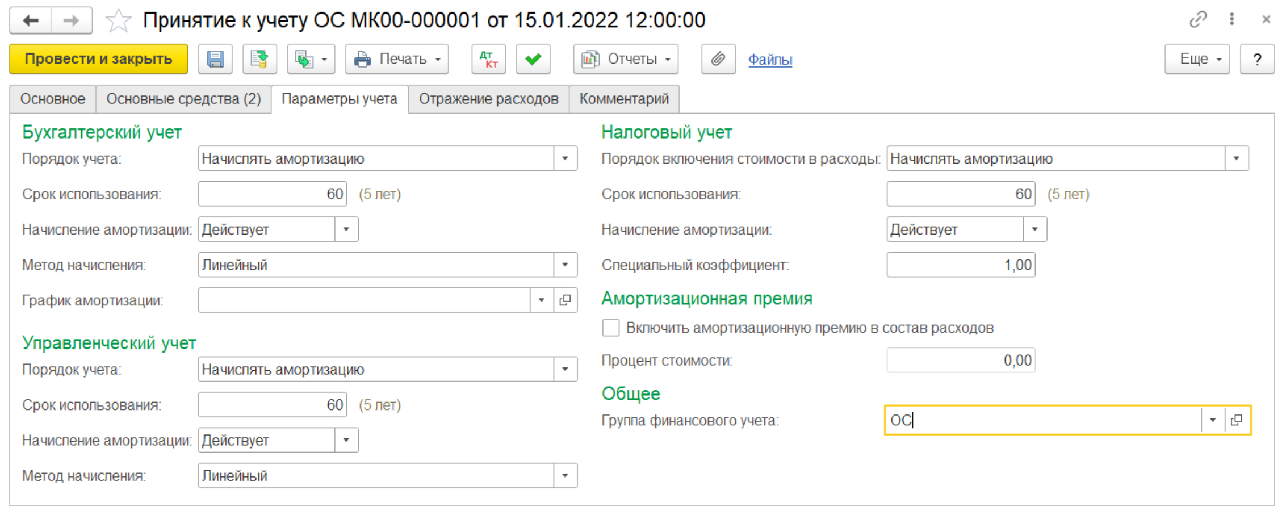The height and width of the screenshot is (515, 1286).
Task: Open Начисление амортизации dropdown in Налоговый учет
Action: (x=1034, y=229)
